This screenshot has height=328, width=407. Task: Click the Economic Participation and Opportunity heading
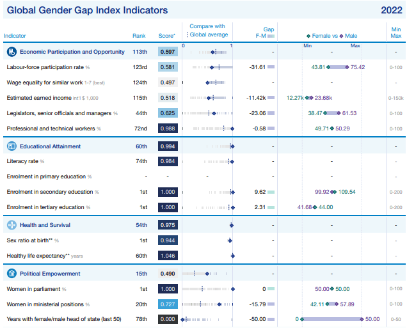tap(72, 52)
